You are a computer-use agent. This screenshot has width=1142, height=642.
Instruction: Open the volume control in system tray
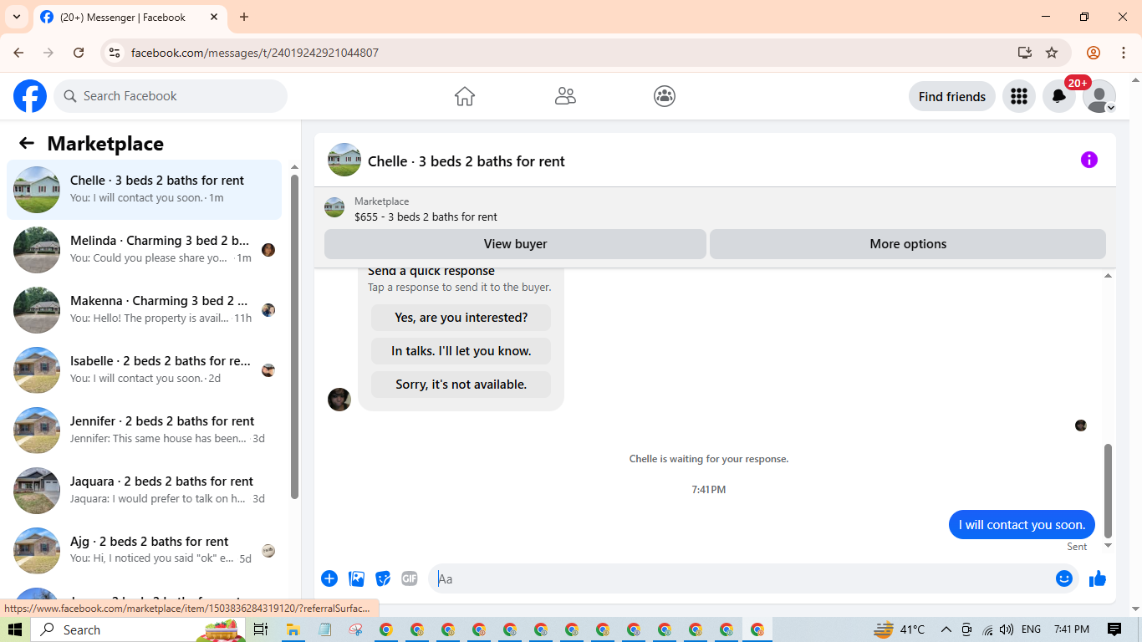(x=1007, y=629)
